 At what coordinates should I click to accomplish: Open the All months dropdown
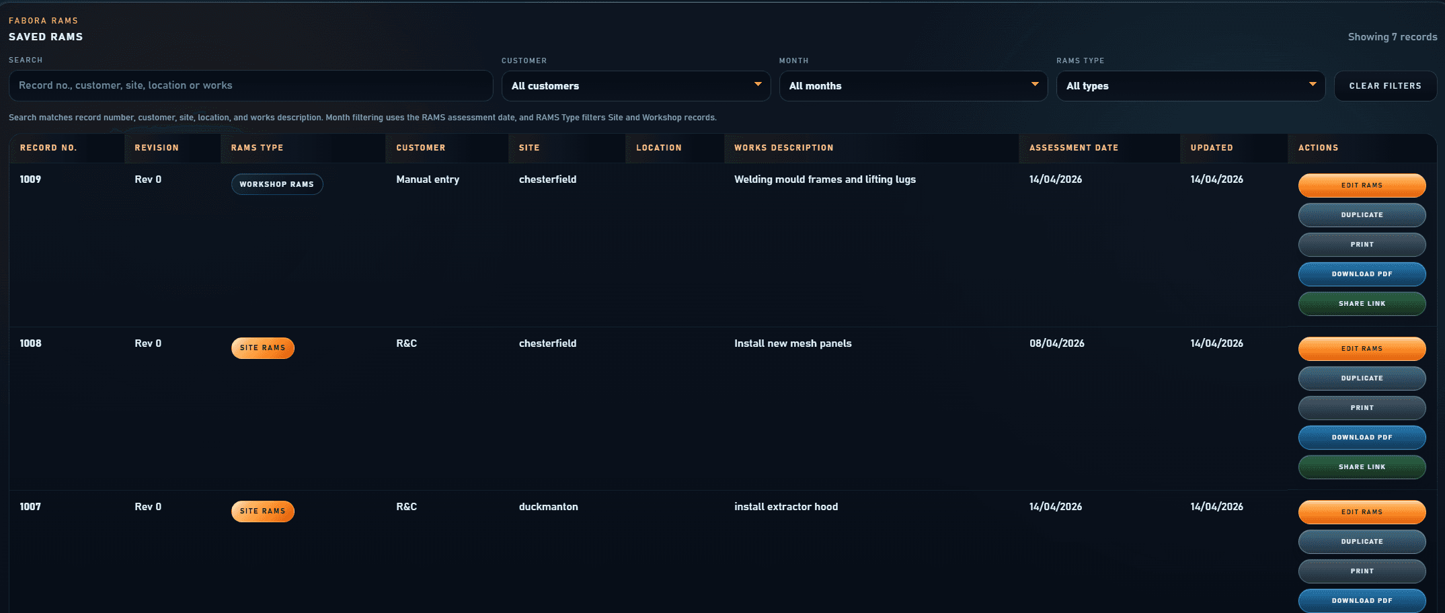click(913, 86)
